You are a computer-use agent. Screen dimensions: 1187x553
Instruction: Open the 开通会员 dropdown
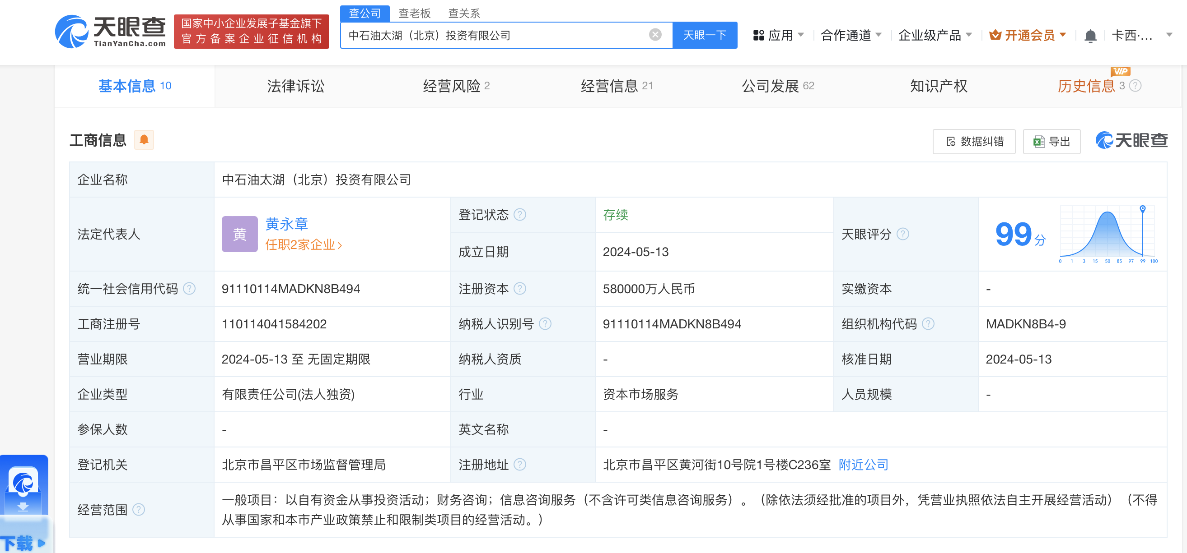click(1028, 36)
